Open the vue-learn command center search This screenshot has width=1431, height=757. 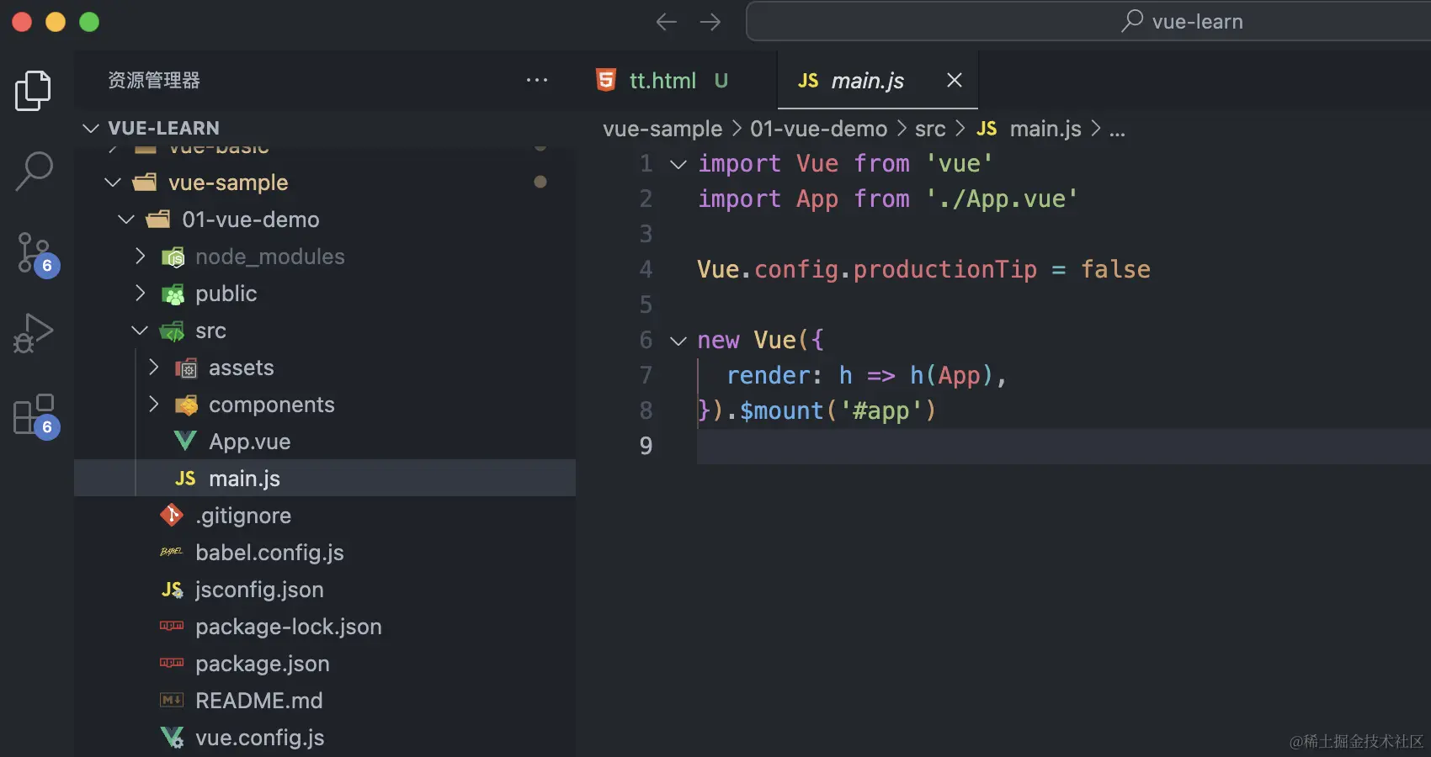click(x=1088, y=22)
